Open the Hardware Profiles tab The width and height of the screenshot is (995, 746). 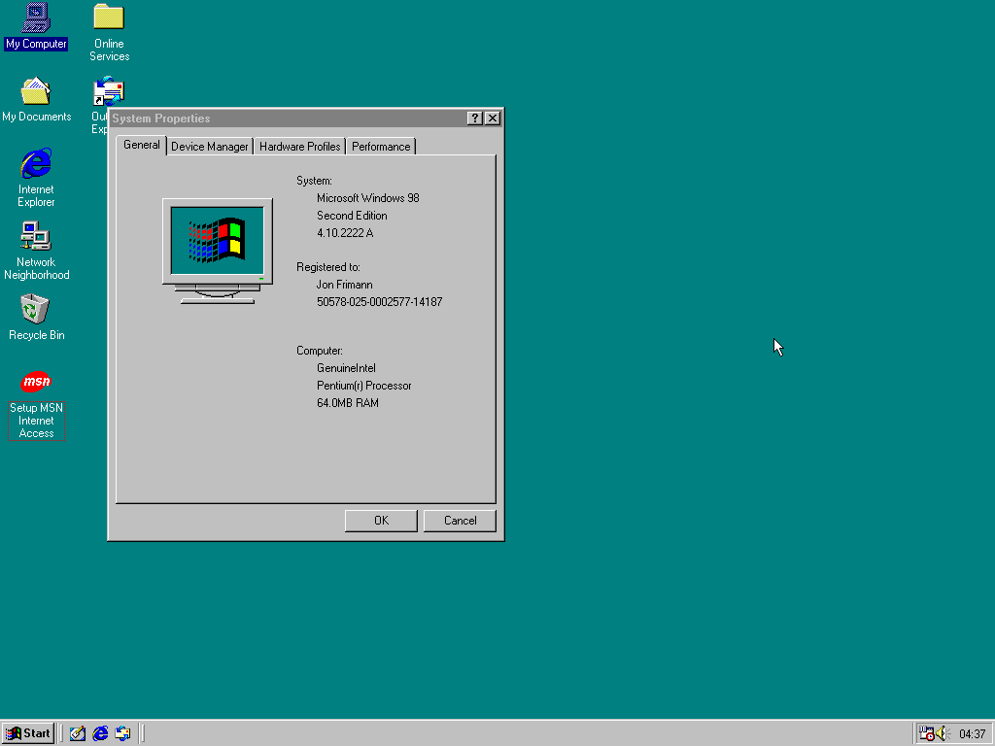(299, 147)
